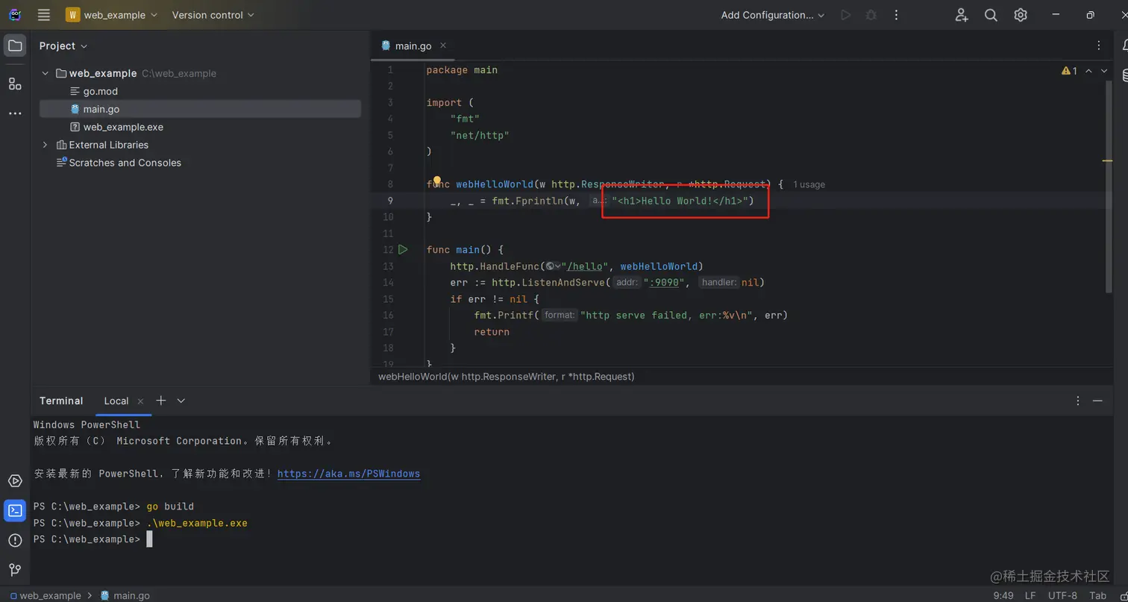
Task: Change LF line separator setting
Action: (1030, 595)
